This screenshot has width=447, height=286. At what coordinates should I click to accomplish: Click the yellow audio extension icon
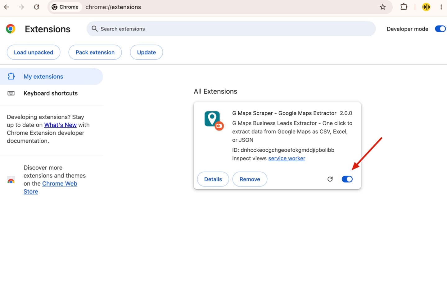426,7
